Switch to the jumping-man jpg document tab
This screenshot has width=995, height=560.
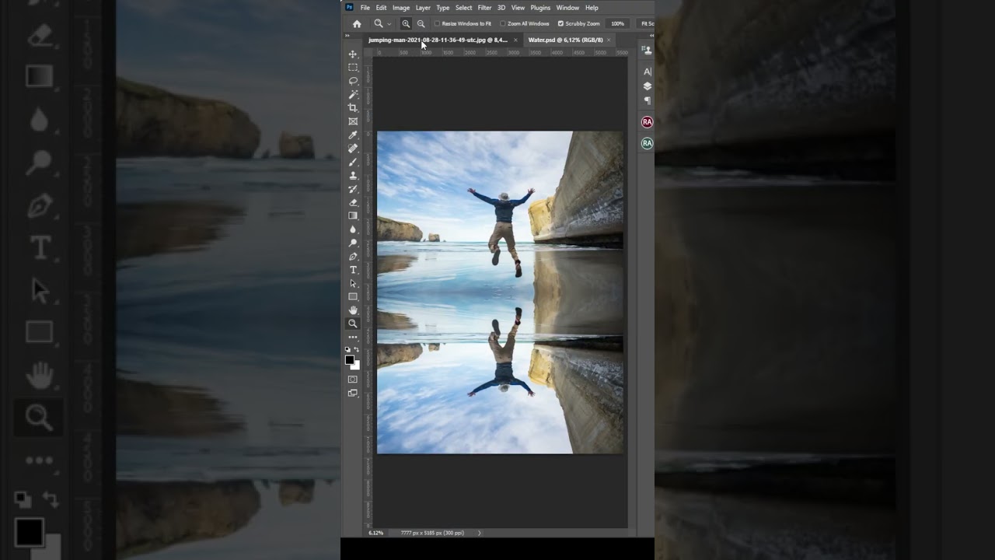click(x=438, y=40)
